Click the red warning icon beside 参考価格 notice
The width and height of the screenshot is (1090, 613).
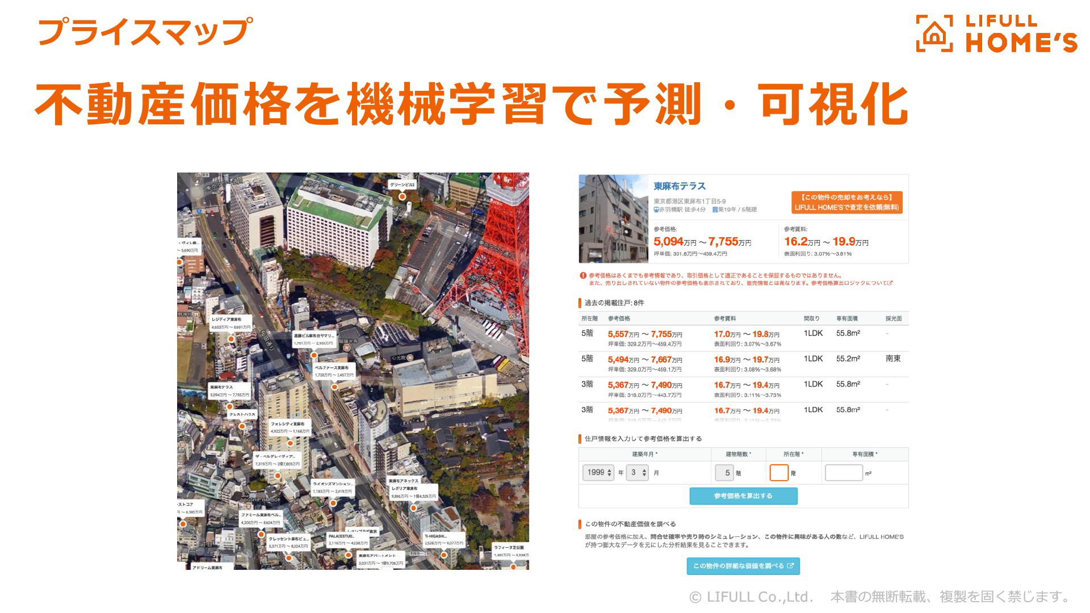click(582, 276)
